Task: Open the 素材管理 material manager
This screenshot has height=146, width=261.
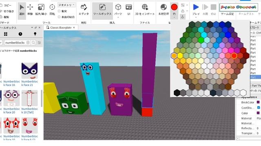Action: click(164, 10)
